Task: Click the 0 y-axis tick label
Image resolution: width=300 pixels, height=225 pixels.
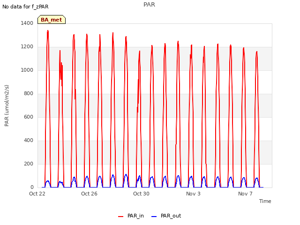Action: pyautogui.click(x=32, y=187)
